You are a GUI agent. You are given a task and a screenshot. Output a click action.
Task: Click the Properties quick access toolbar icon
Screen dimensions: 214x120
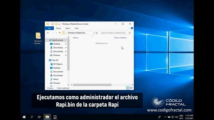[52, 24]
